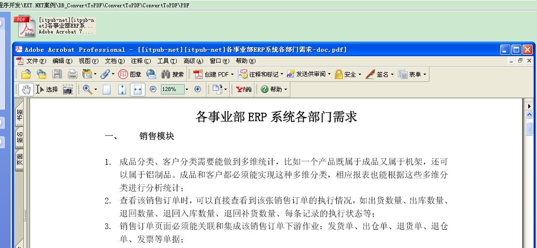This screenshot has width=537, height=248.
Task: Expand the attach paperclip dropdown arrow
Action: coord(113,74)
